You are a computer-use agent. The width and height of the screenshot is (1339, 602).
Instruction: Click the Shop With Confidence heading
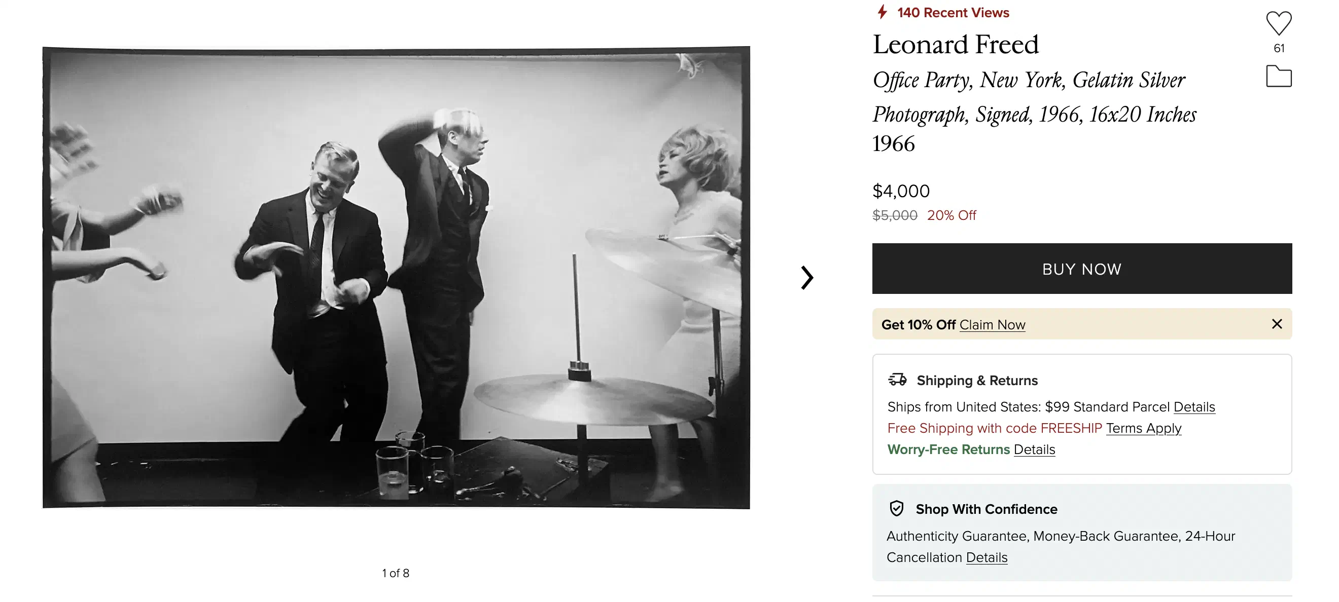tap(986, 509)
